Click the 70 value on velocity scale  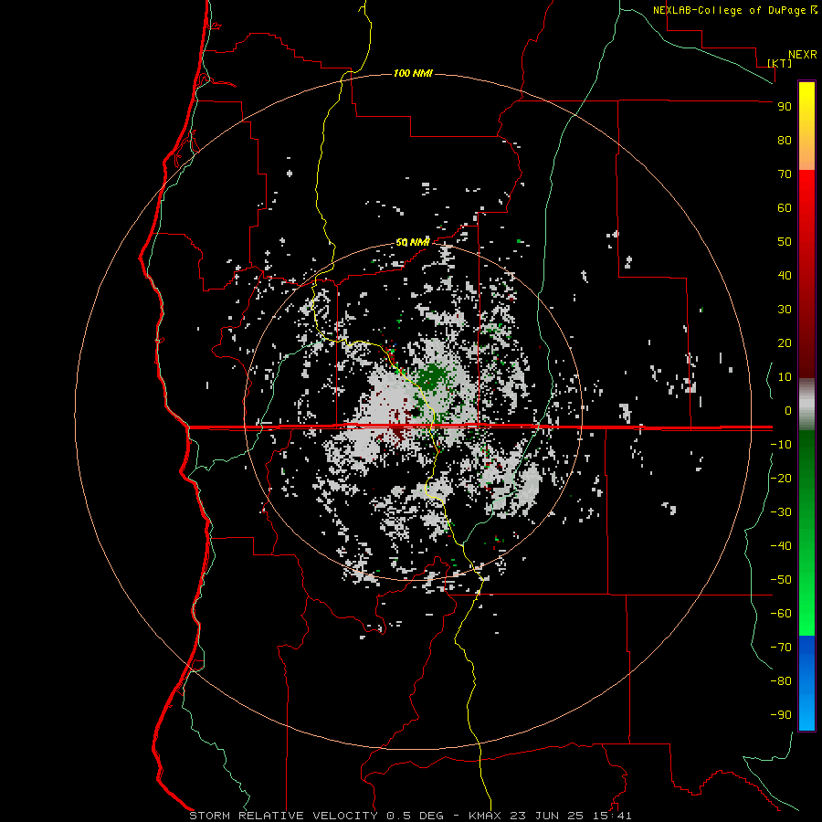pyautogui.click(x=785, y=174)
